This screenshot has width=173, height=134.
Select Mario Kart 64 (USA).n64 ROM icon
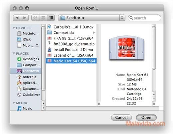tap(49, 61)
